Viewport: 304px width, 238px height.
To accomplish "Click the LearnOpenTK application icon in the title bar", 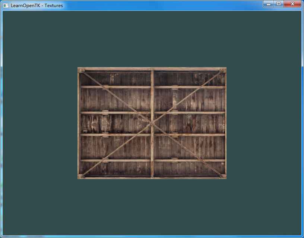I will coord(5,5).
